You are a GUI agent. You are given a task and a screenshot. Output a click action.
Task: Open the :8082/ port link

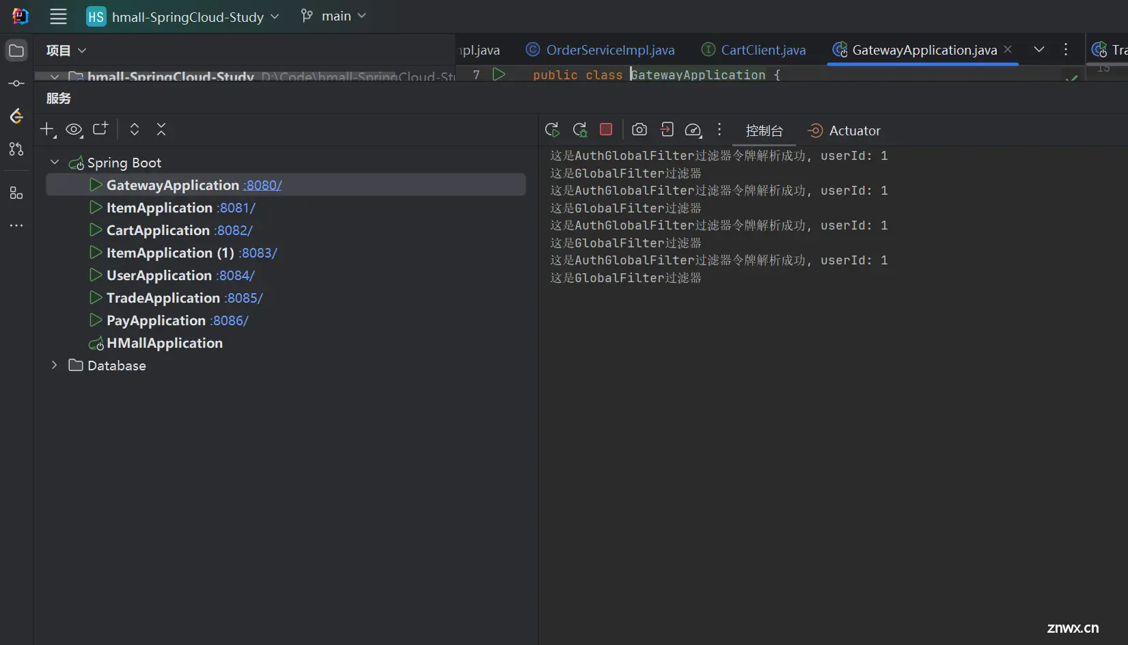point(234,230)
